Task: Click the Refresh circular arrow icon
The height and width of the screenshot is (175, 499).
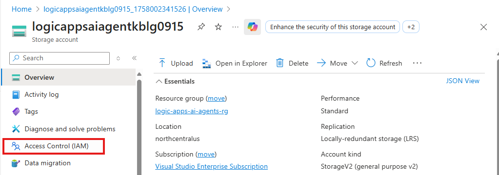Action: (x=371, y=63)
